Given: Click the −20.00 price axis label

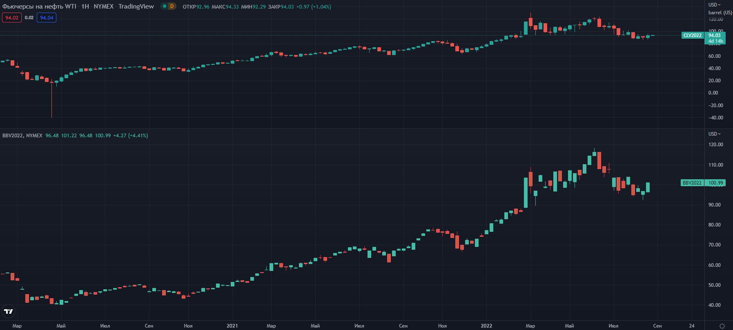Looking at the screenshot, I should pos(715,105).
